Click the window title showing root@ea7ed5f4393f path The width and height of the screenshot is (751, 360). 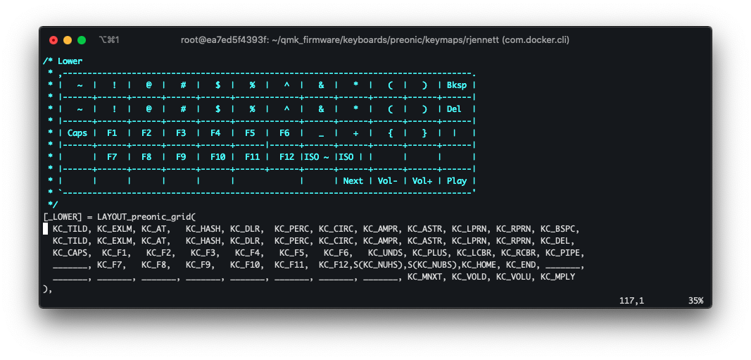tap(375, 40)
